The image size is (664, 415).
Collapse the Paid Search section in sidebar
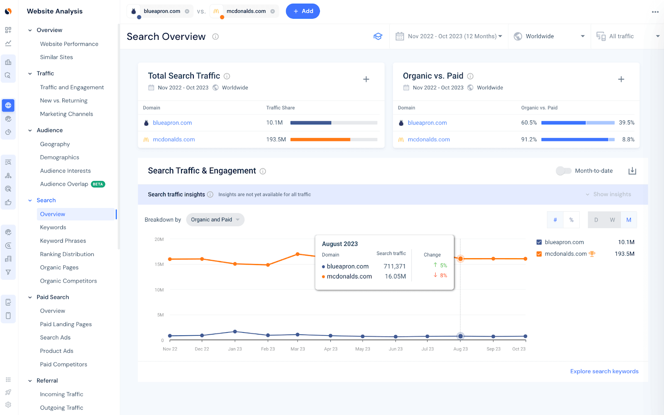tap(30, 297)
